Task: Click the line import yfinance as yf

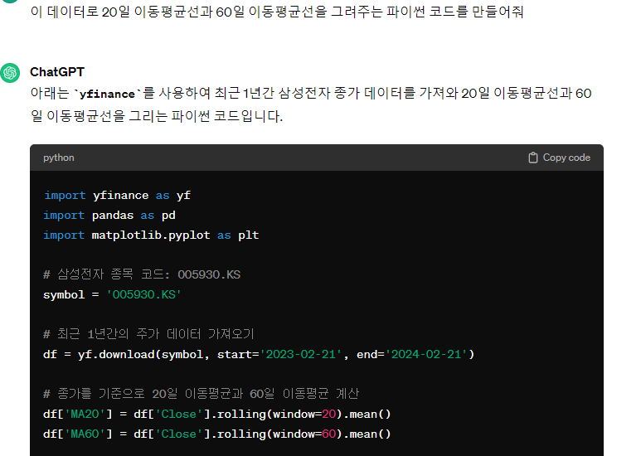Action: [117, 196]
